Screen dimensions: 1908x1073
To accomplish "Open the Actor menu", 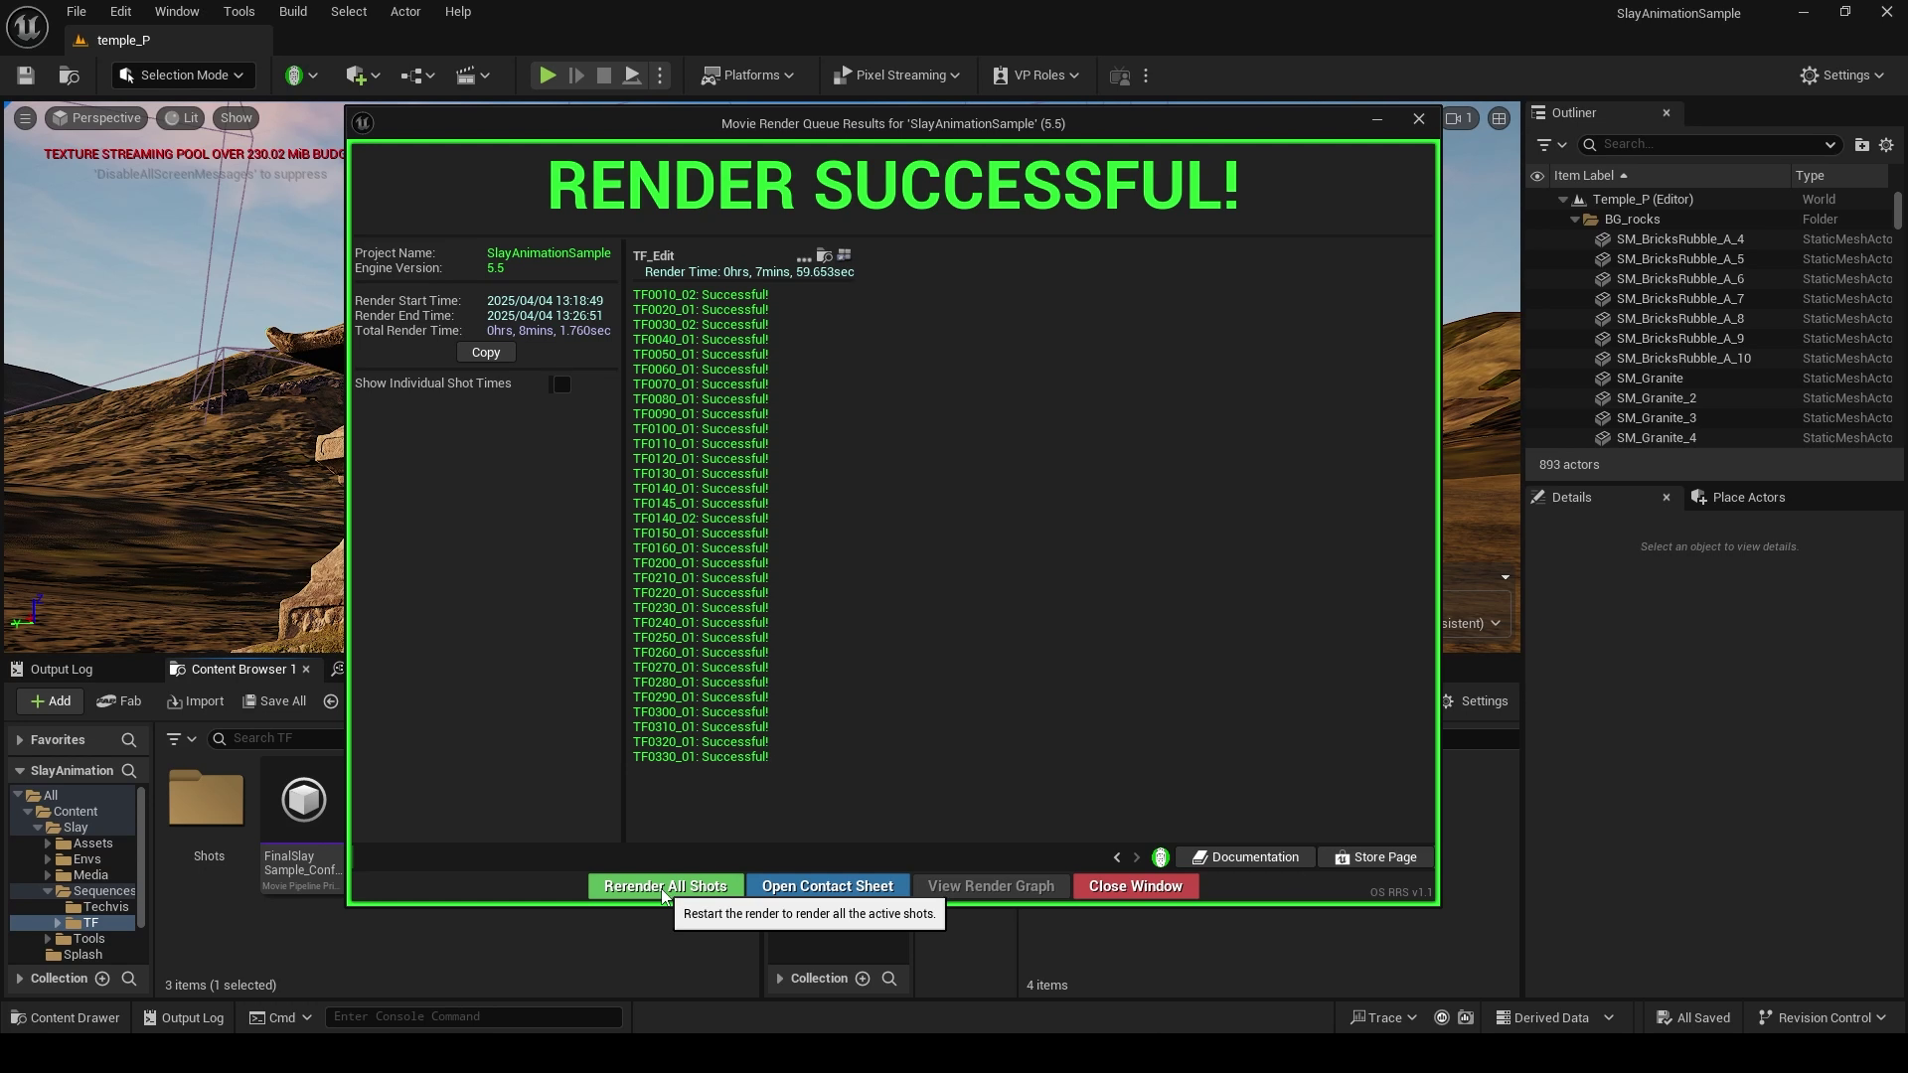I will pyautogui.click(x=405, y=12).
